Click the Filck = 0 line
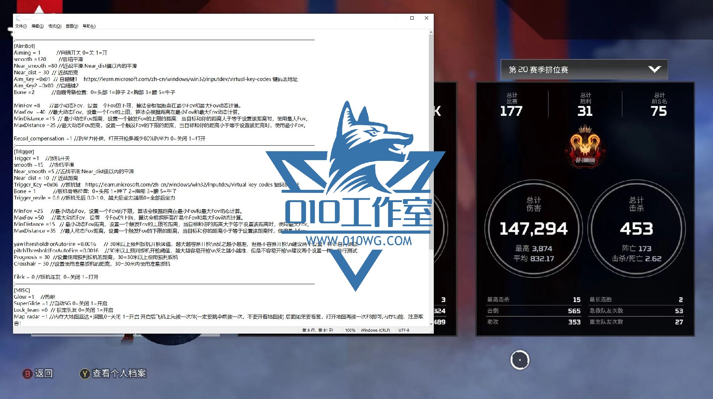The image size is (713, 399). click(56, 277)
